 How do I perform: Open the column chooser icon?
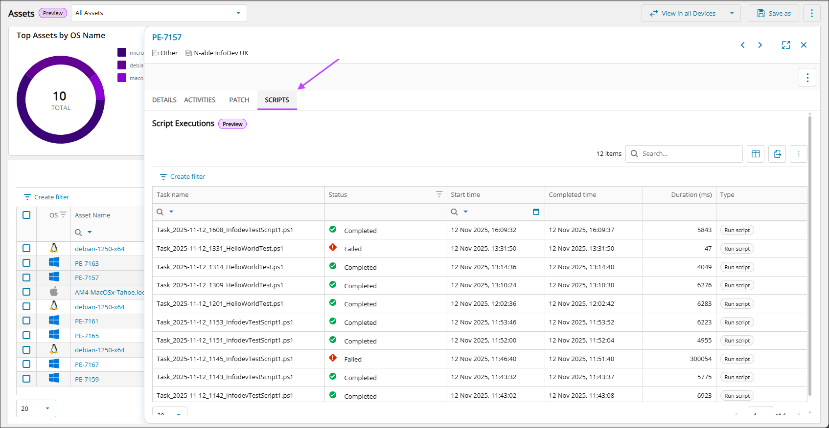756,154
